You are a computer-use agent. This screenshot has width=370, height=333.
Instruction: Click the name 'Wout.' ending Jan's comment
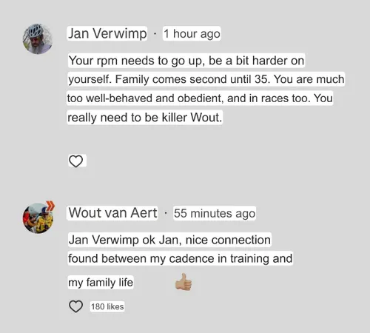(206, 118)
